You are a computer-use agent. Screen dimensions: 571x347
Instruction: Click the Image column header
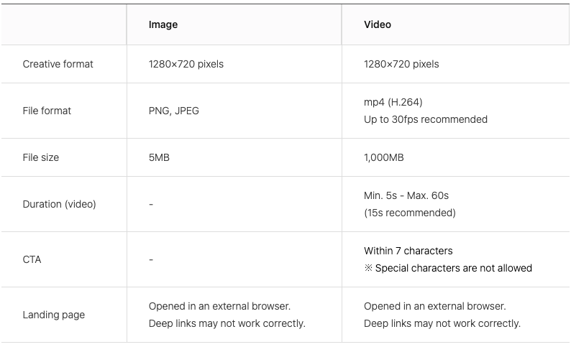(163, 24)
